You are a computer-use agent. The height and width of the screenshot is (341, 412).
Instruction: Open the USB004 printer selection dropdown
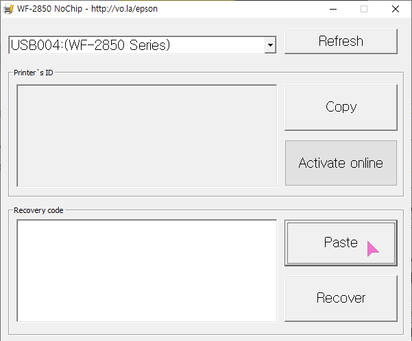click(270, 45)
